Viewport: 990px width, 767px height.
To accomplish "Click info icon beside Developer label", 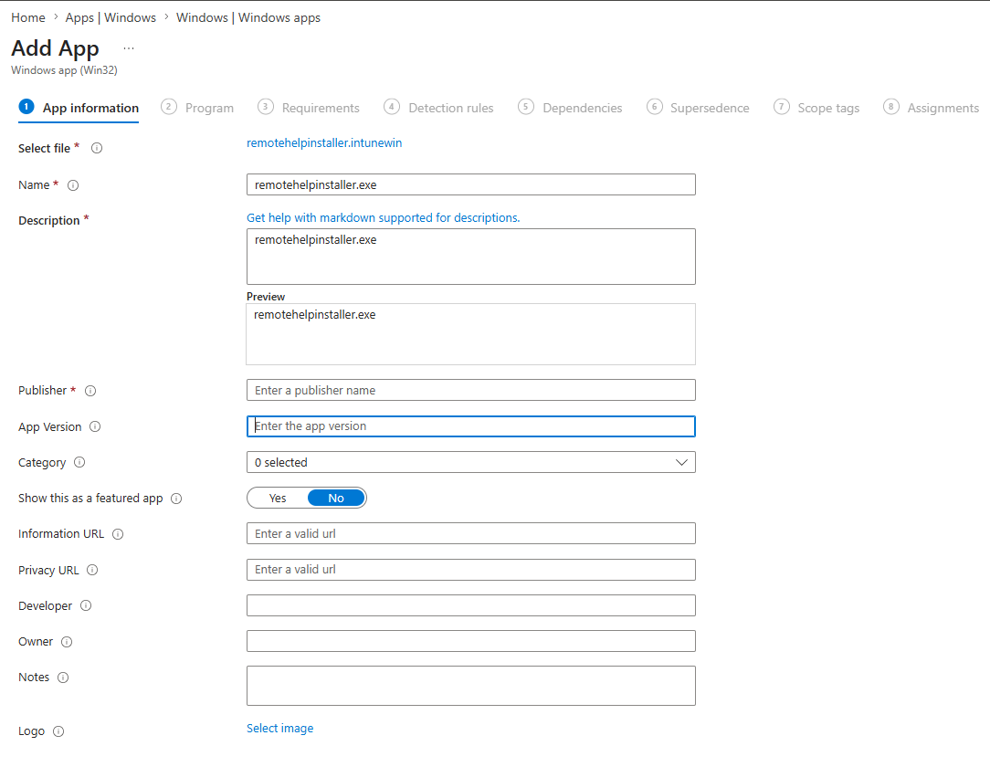I will tap(86, 606).
